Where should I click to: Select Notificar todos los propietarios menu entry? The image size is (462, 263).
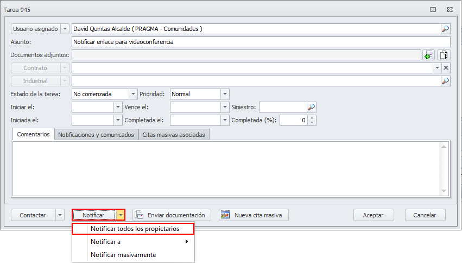click(133, 229)
